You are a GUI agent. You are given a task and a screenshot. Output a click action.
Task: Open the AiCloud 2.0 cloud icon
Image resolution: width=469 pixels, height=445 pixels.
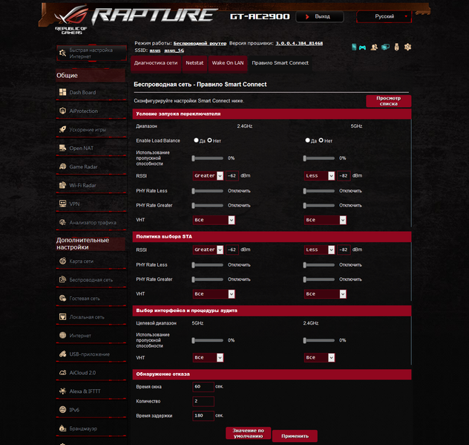click(62, 372)
